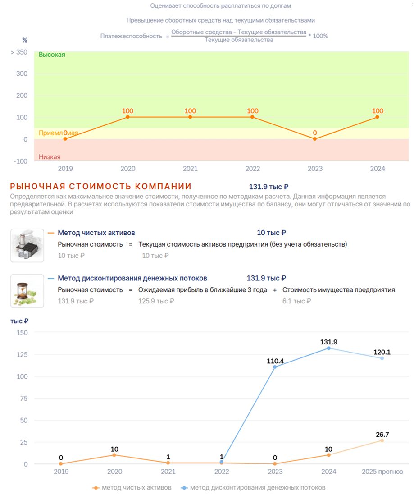414x495 pixels.
Task: Click the 6.1 тыс ₽ property value
Action: 296,301
